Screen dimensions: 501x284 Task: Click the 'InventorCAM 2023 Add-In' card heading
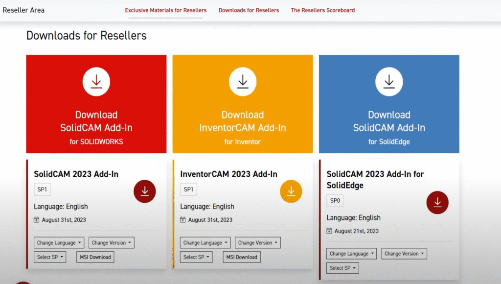point(229,174)
